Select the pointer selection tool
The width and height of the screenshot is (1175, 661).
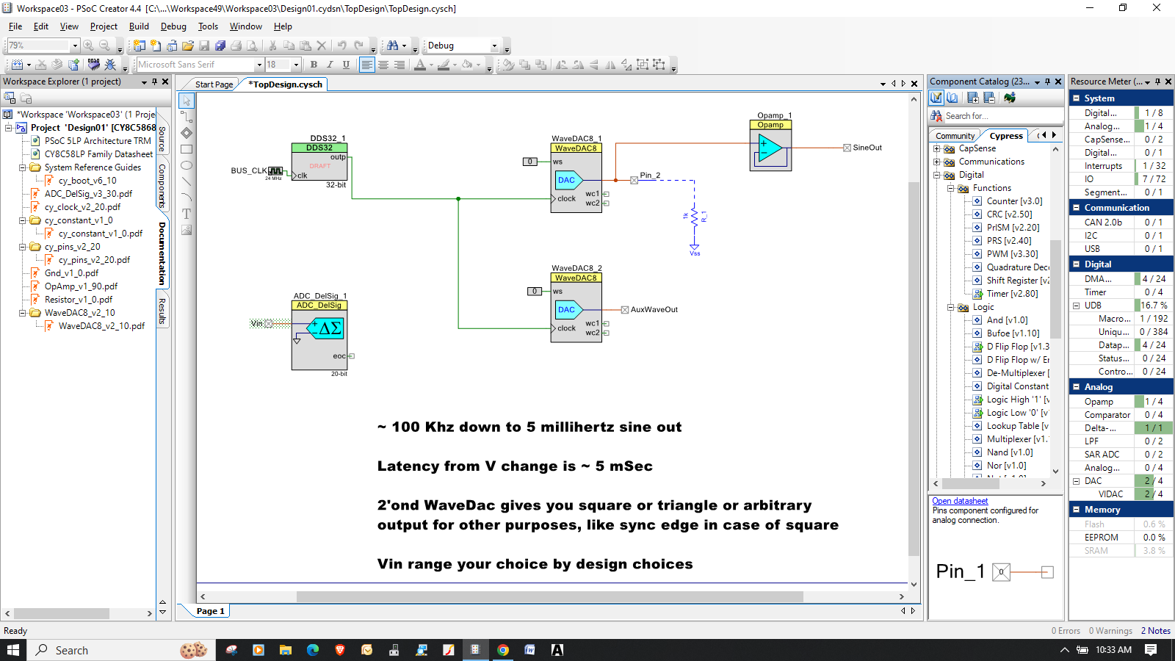(x=187, y=101)
